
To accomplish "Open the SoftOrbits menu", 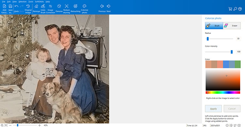I will 39,2.
